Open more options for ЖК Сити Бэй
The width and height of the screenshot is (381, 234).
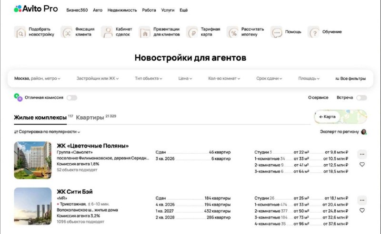[x=362, y=200]
